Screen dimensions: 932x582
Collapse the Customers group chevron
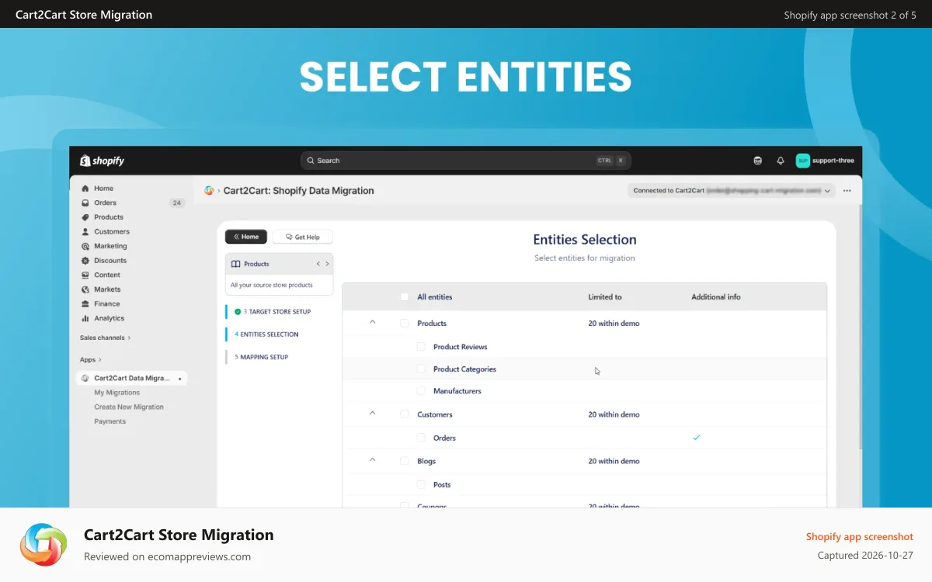(372, 413)
